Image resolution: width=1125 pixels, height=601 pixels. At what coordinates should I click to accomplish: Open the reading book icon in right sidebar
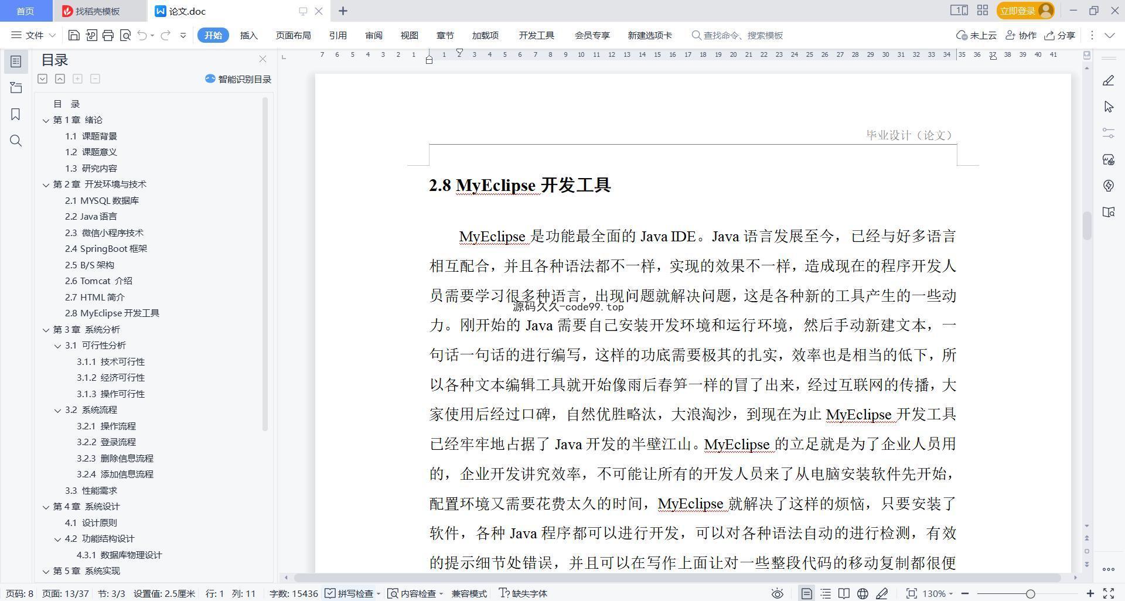pyautogui.click(x=1108, y=212)
